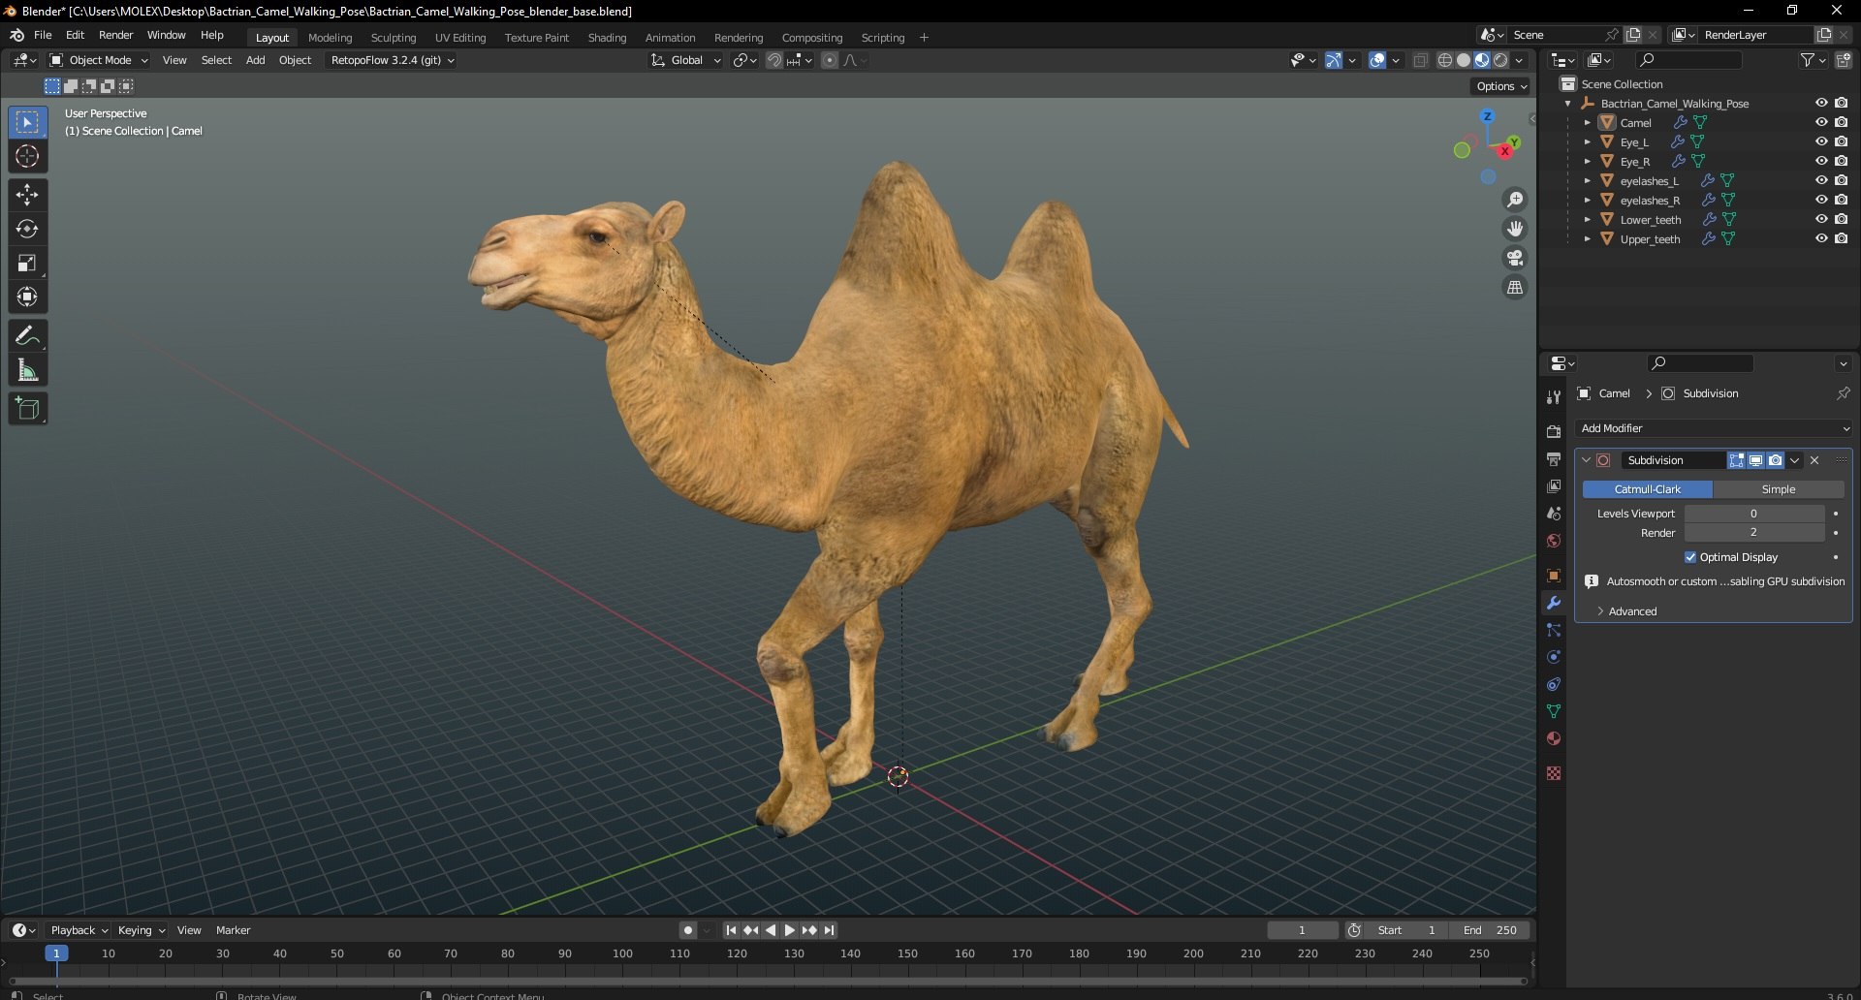Screen dimensions: 1861x1000
Task: Open the Object Mode dropdown
Action: pos(99,60)
